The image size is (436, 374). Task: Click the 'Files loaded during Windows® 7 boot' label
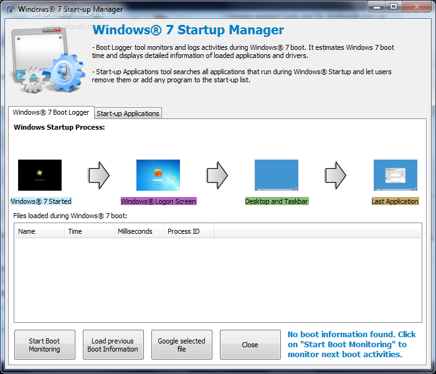click(70, 216)
